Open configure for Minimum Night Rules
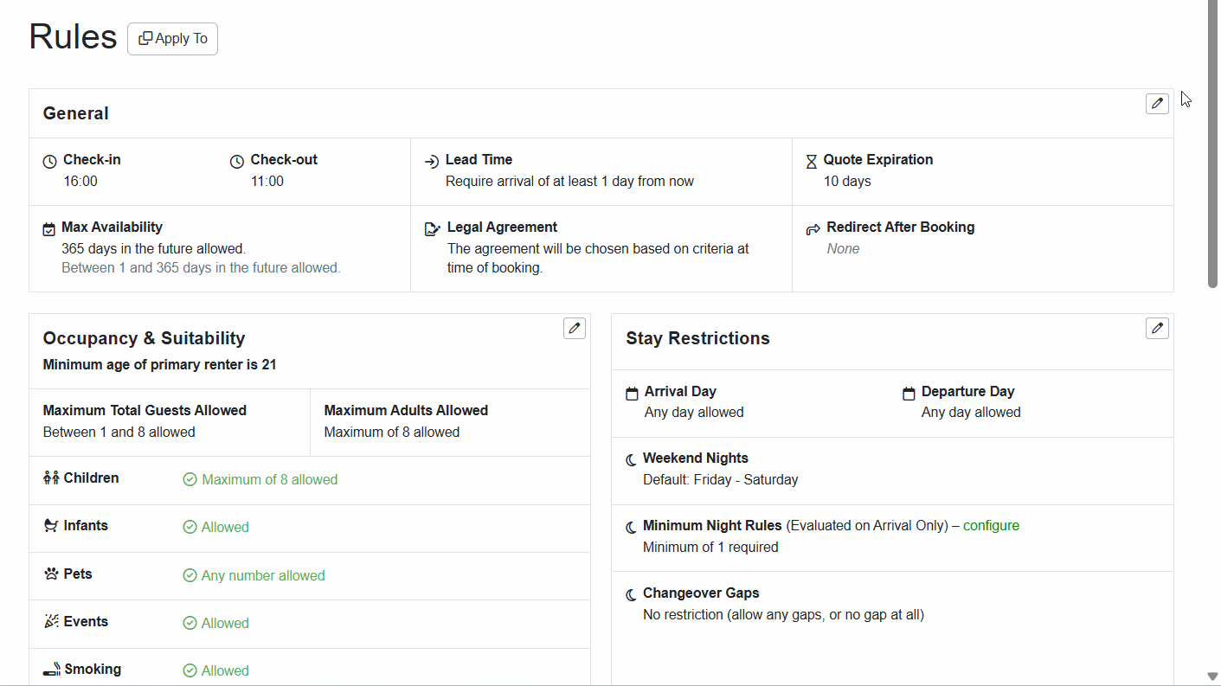The height and width of the screenshot is (686, 1221). coord(991,525)
